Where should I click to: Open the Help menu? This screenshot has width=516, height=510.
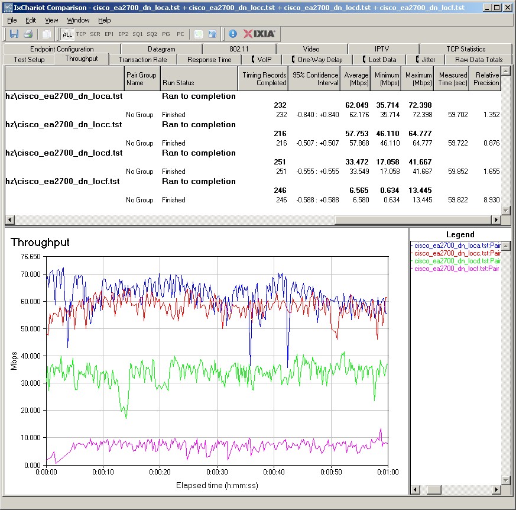(104, 21)
